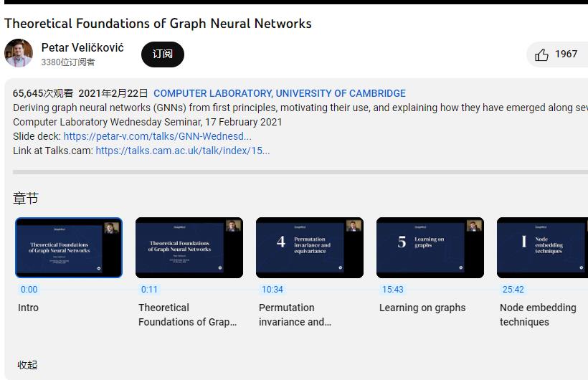588x380 pixels.
Task: Open Petar Veličković's channel avatar
Action: click(x=19, y=53)
